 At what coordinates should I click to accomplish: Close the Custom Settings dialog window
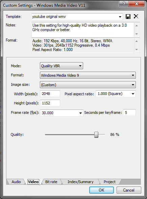137,4
